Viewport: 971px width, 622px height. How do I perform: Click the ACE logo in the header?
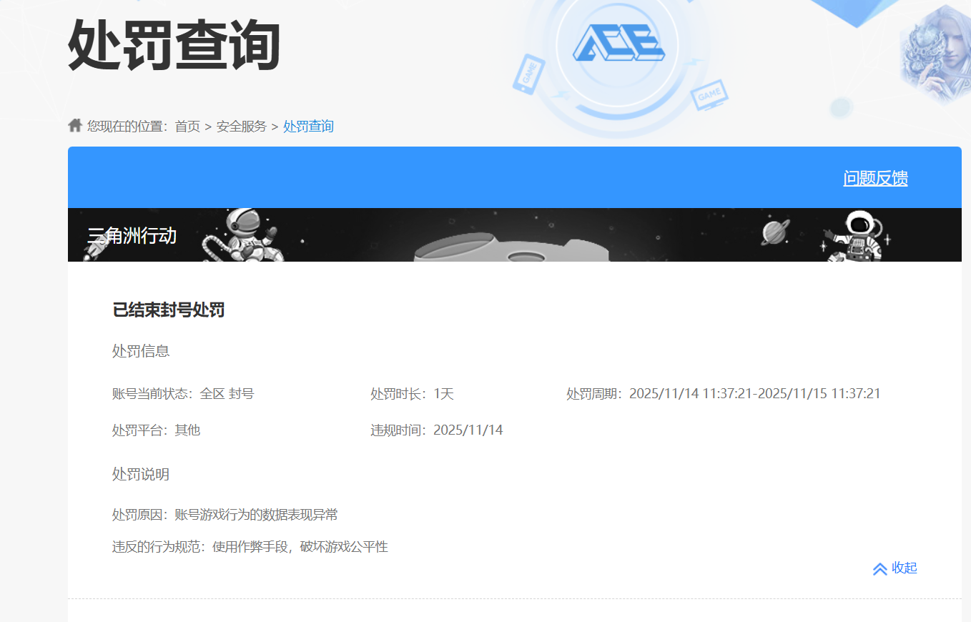click(618, 44)
